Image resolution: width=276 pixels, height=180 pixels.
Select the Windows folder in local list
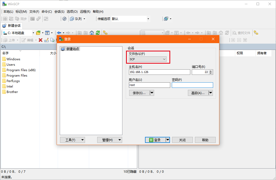click(11, 59)
